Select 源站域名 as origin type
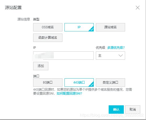Image resolution: width=146 pixels, height=120 pixels. (110, 27)
